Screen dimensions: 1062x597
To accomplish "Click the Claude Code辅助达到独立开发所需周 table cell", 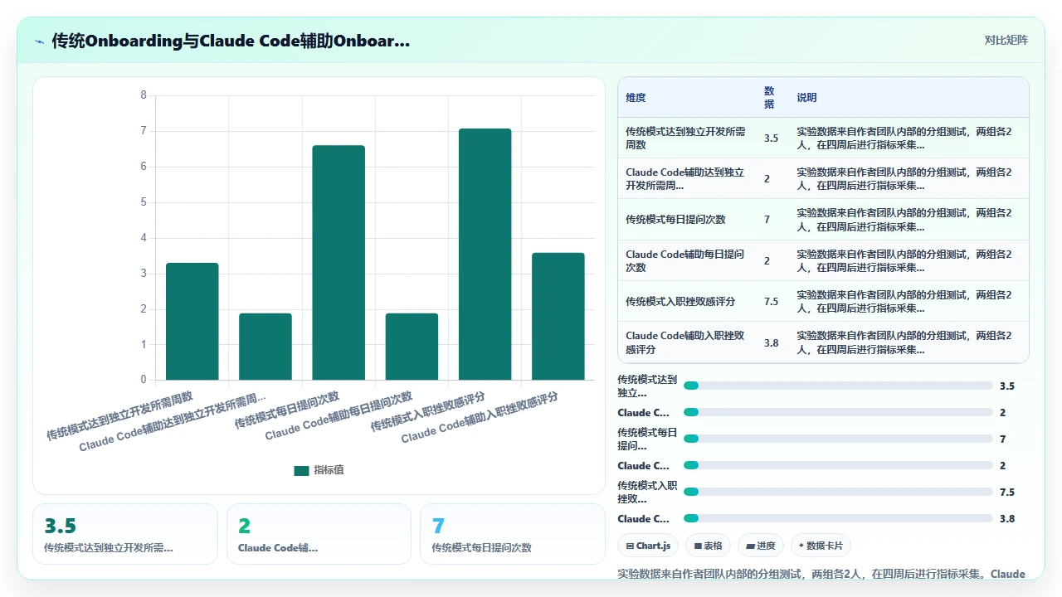I will tap(685, 179).
